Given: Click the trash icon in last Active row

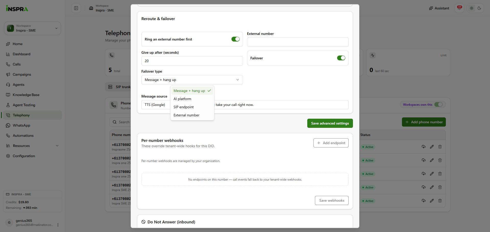Looking at the screenshot, I should click(440, 201).
